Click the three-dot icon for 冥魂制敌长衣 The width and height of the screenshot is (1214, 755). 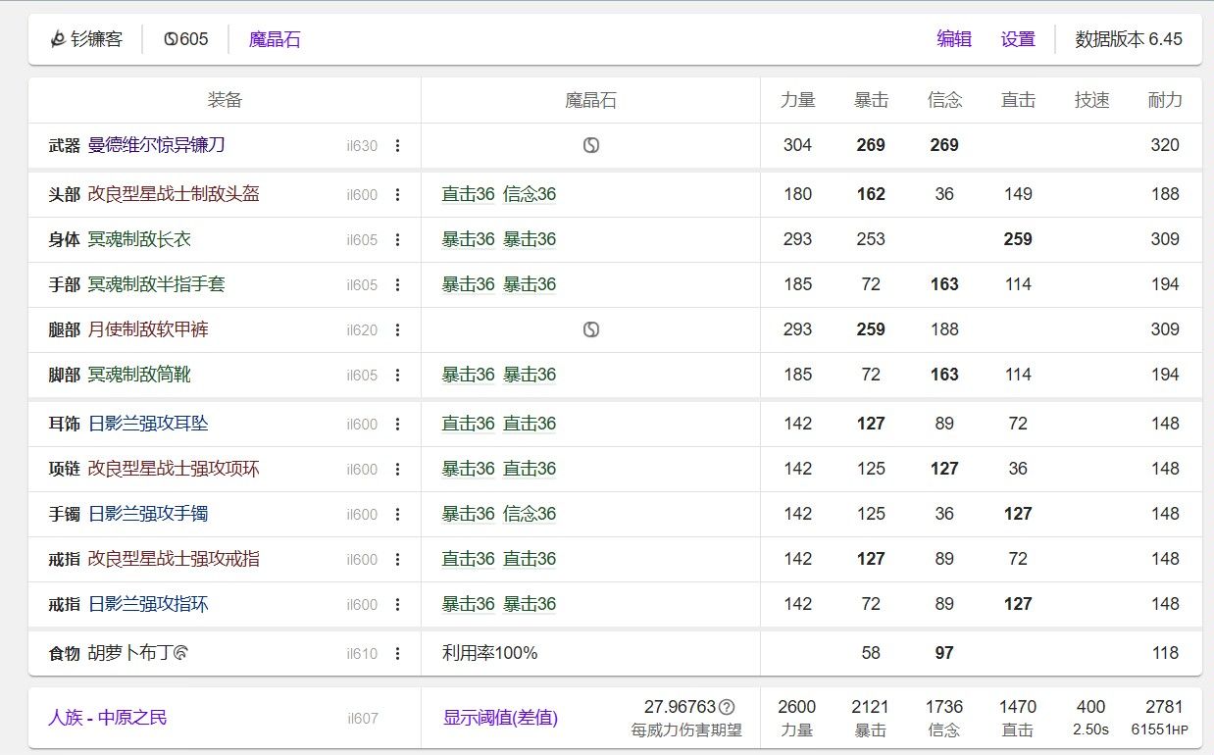(x=397, y=240)
